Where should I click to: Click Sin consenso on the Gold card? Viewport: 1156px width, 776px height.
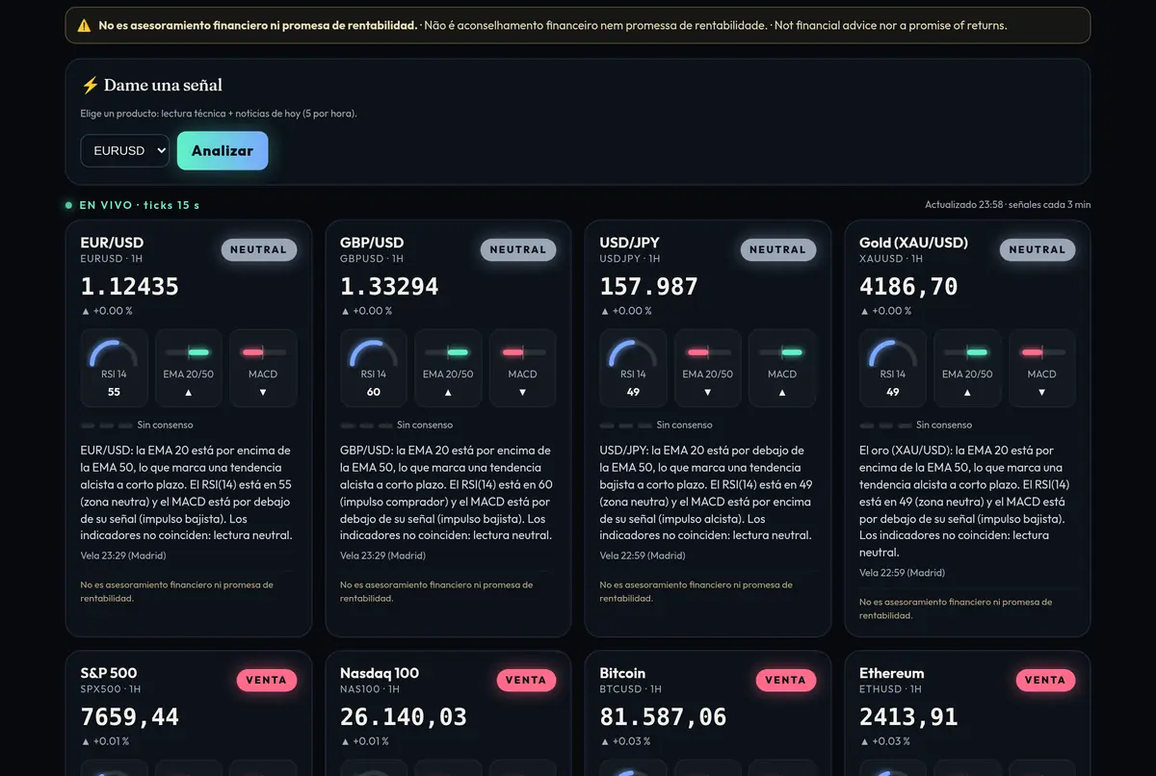pyautogui.click(x=944, y=425)
